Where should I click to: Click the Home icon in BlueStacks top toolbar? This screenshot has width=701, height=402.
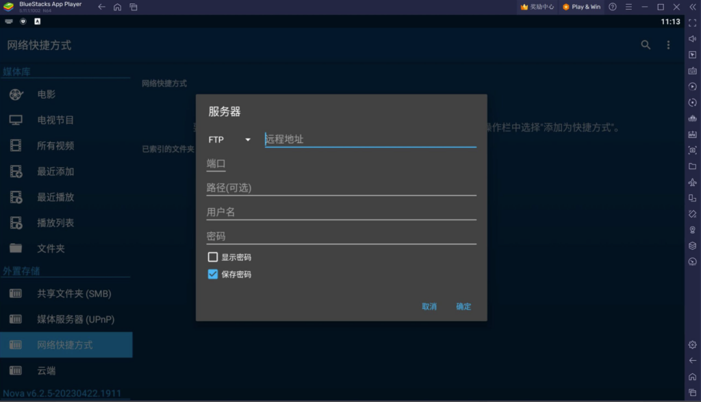click(x=116, y=6)
